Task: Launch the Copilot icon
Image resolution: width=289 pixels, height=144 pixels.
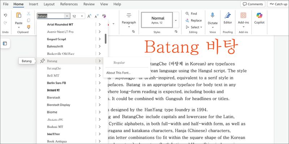Action: (259, 15)
